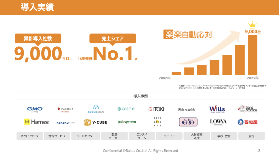Click the 学校・教育 category tag
The image size is (279, 156).
click(224, 136)
